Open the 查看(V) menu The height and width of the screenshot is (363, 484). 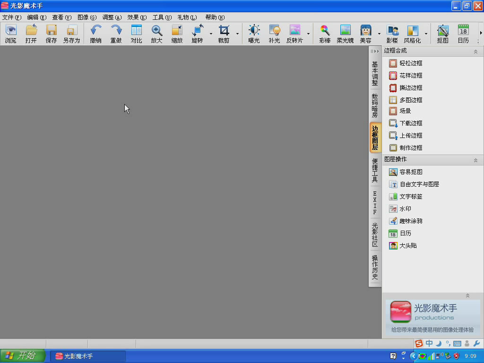pos(62,17)
